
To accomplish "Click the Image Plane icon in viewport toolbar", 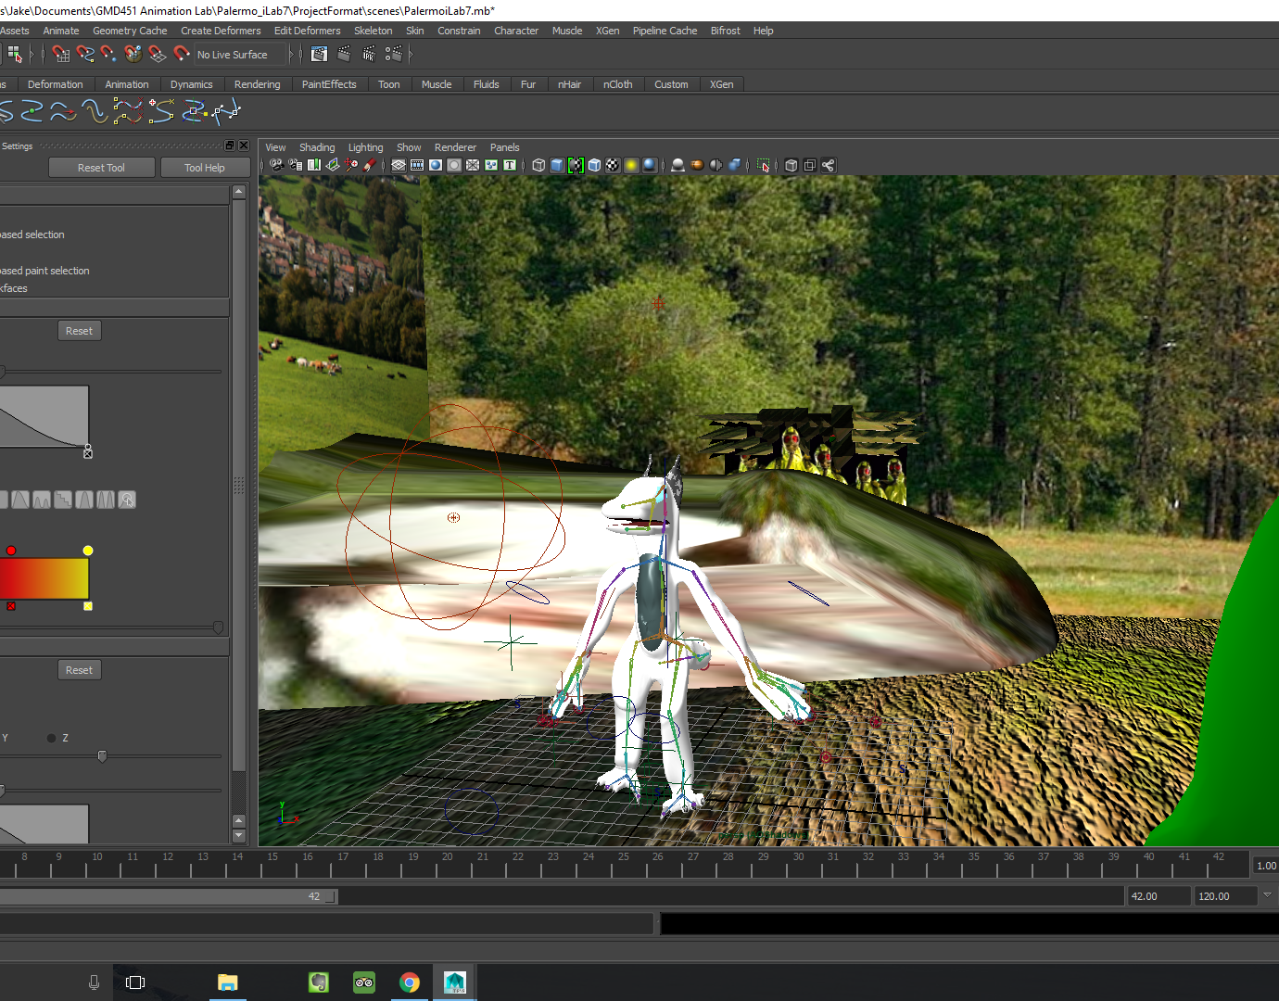I will (333, 165).
